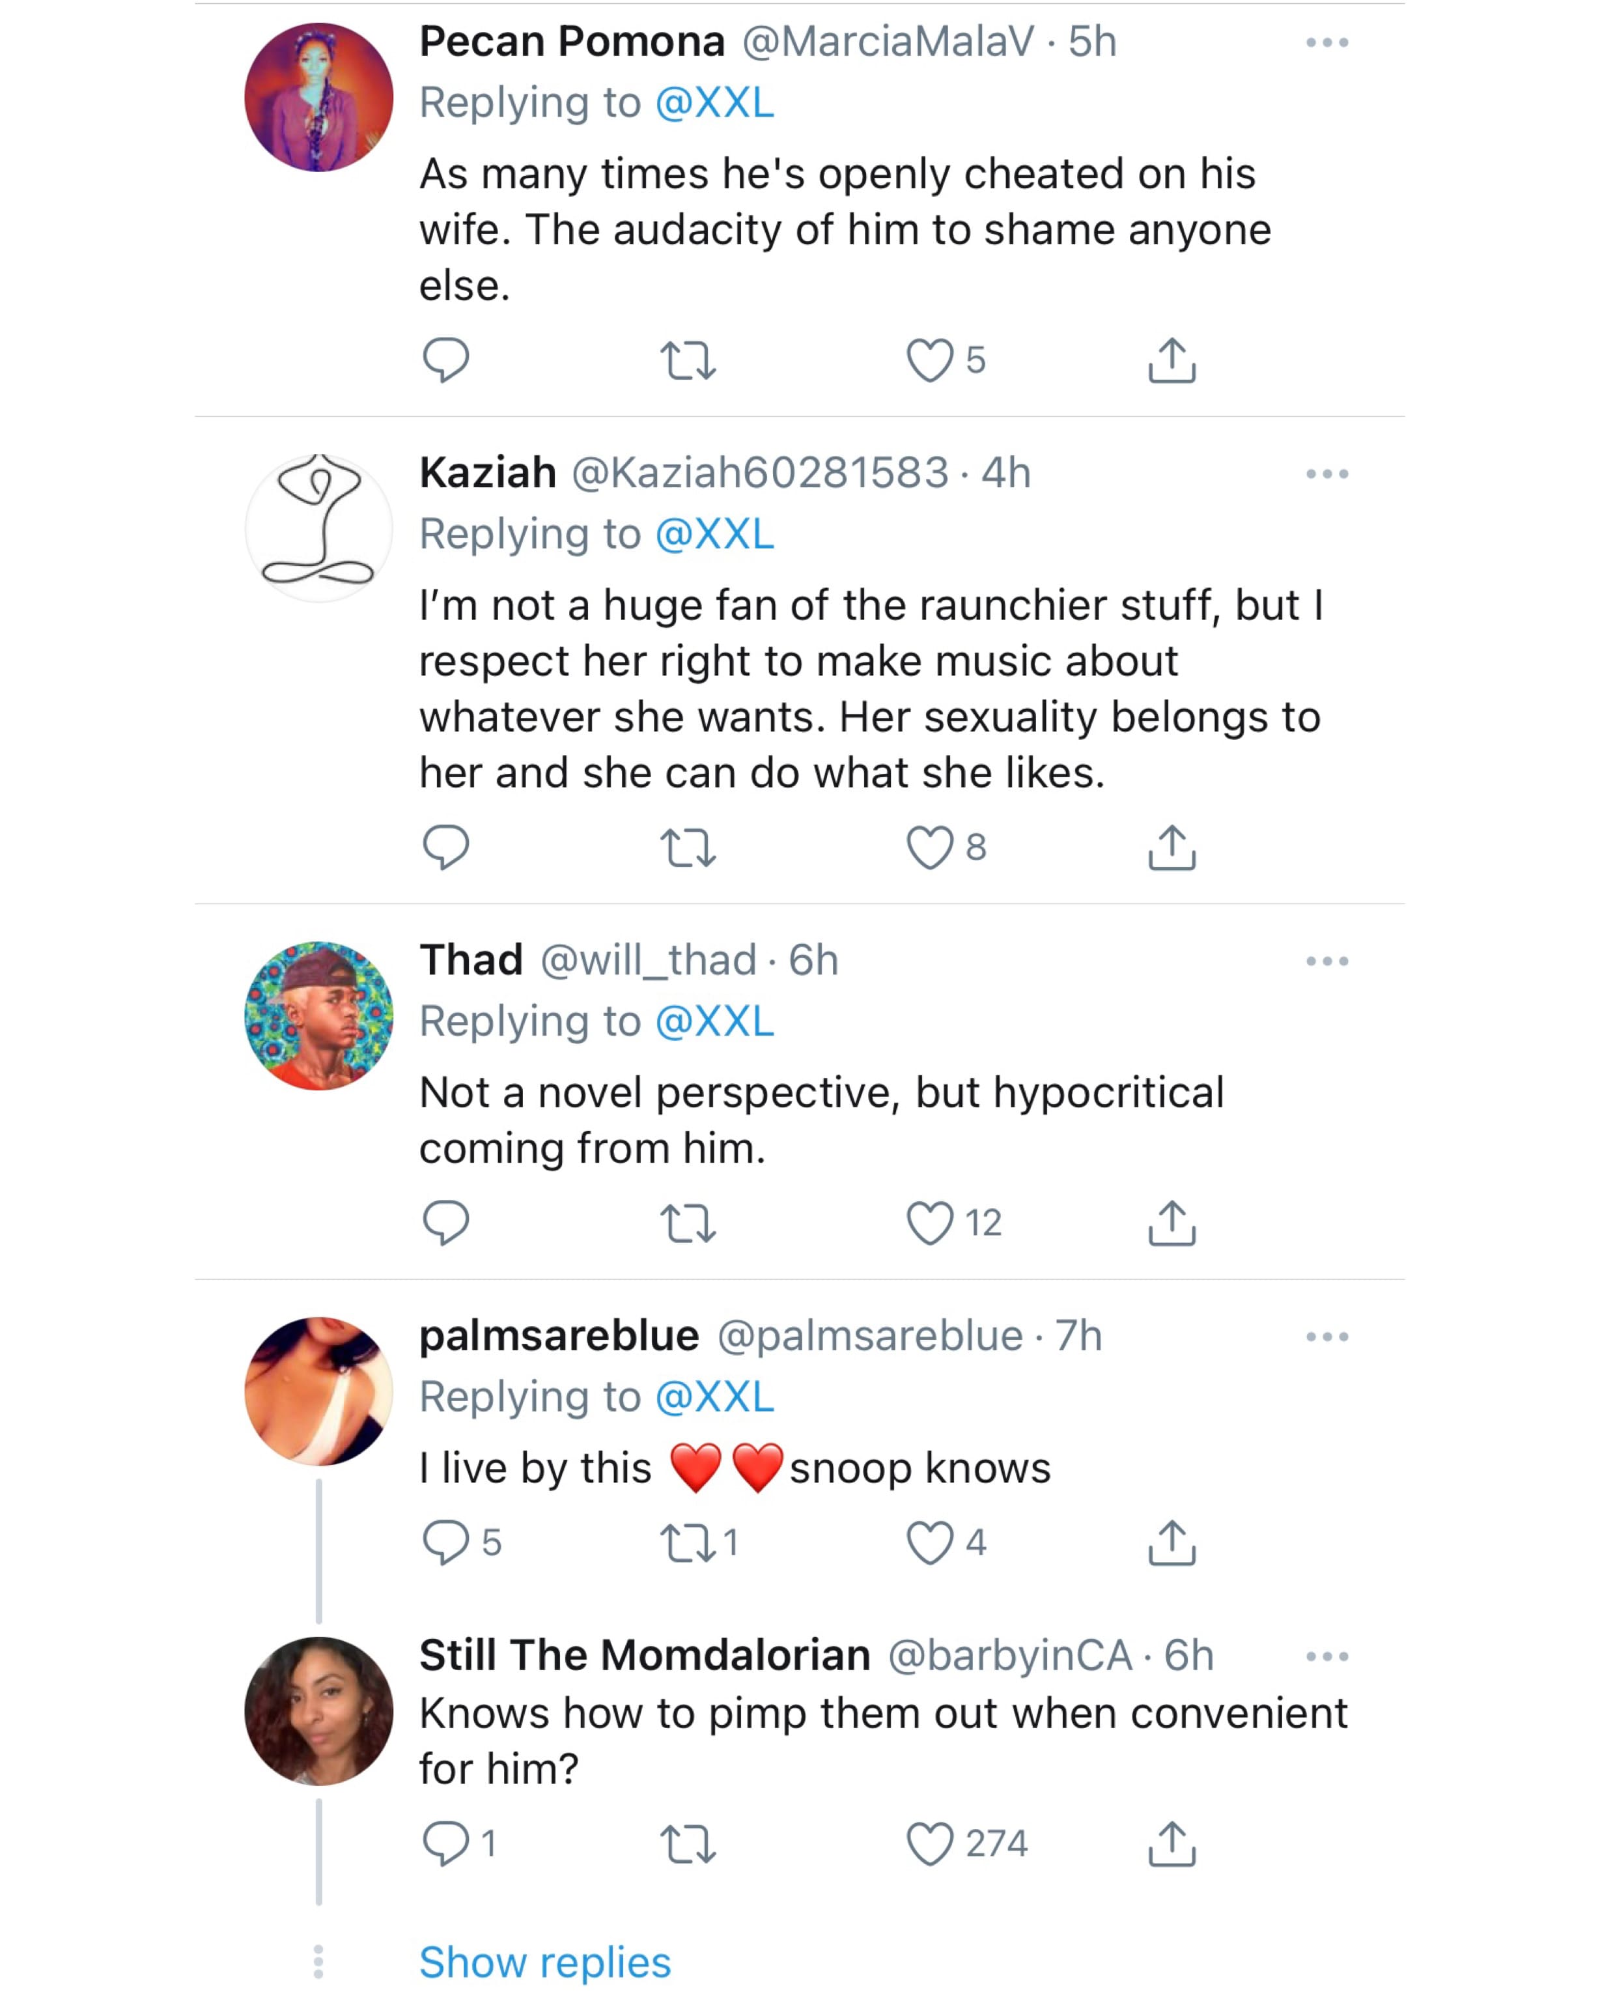Open the Still The Momdalorian profile name
The height and width of the screenshot is (2001, 1600).
coord(645,1656)
